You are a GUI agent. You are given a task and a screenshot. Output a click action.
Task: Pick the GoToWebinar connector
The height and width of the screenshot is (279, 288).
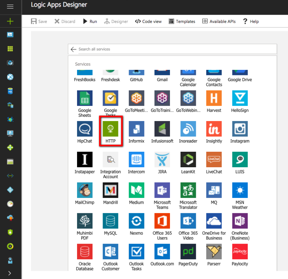(188, 98)
